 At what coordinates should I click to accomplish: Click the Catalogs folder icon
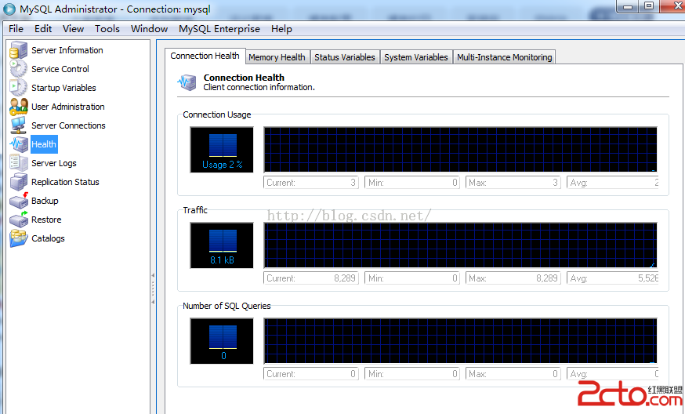(x=18, y=238)
